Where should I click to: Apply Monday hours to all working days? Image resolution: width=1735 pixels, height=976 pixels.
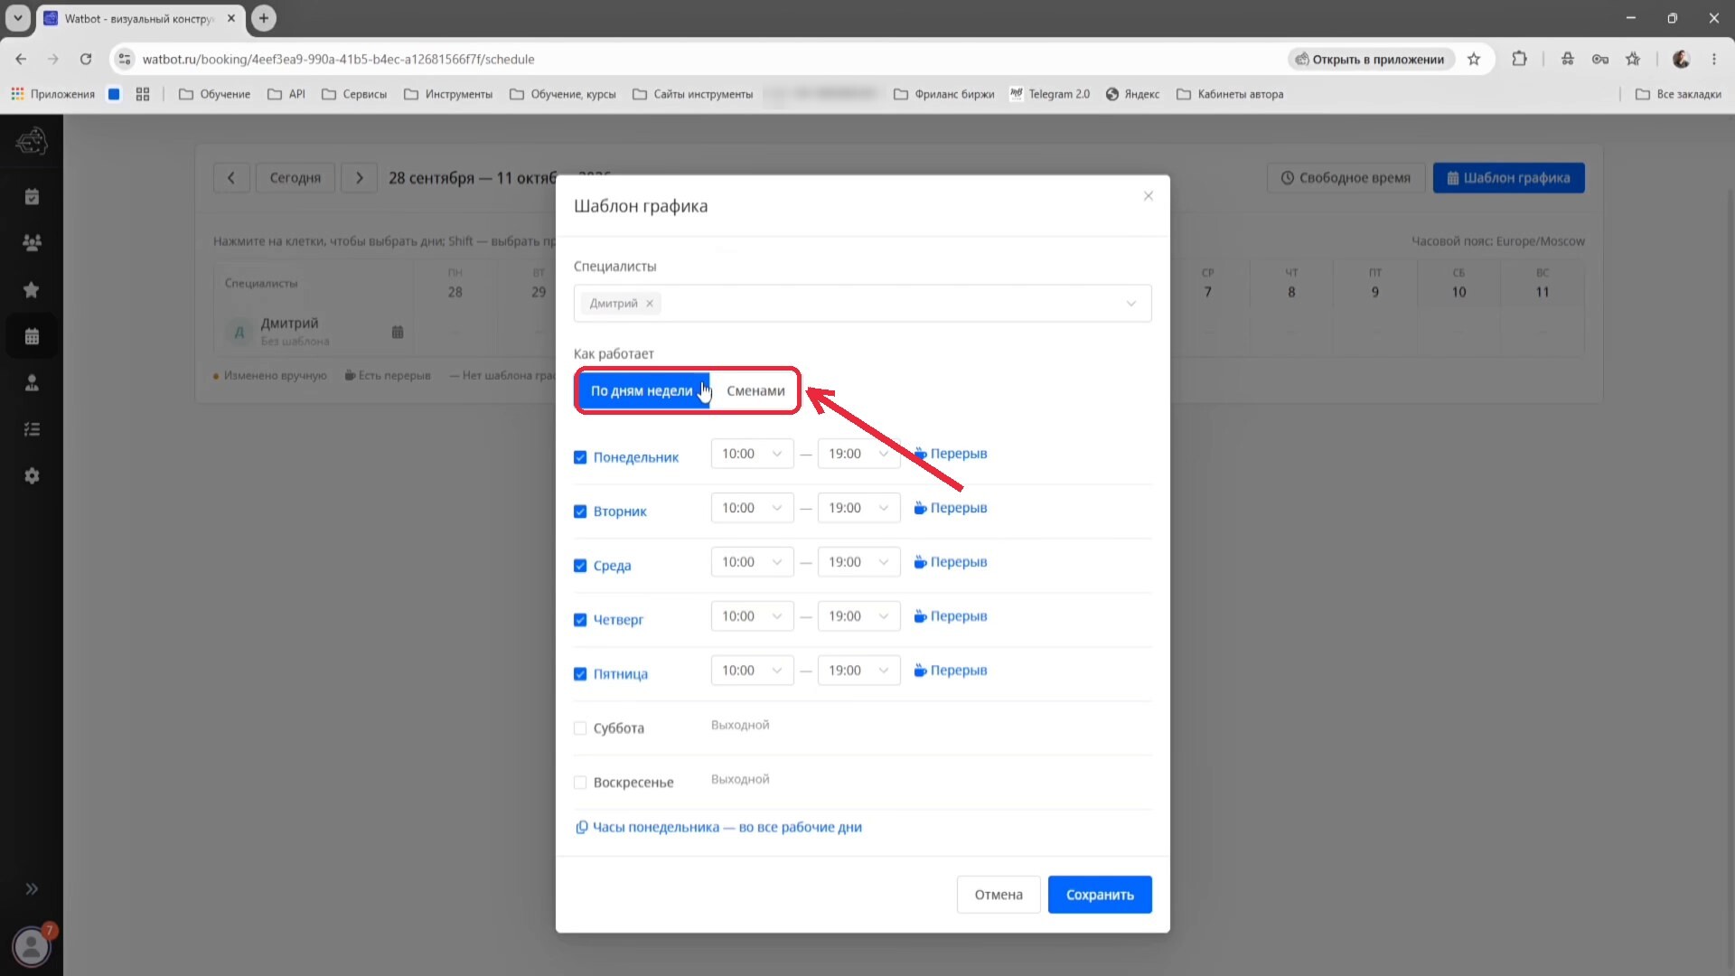719,827
